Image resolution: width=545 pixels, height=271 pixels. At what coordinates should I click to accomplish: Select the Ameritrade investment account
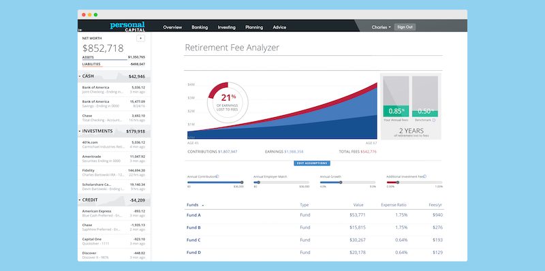(114, 159)
